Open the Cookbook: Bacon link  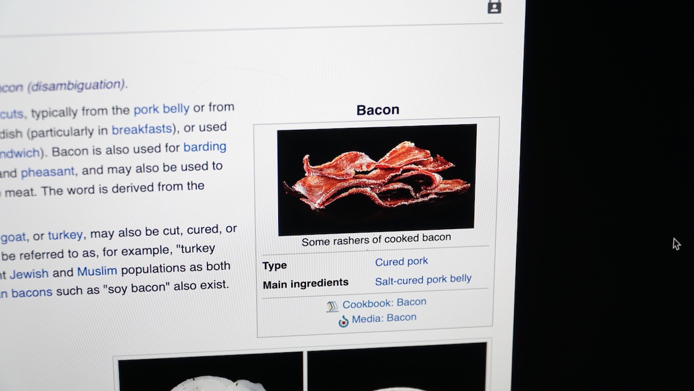tap(384, 303)
